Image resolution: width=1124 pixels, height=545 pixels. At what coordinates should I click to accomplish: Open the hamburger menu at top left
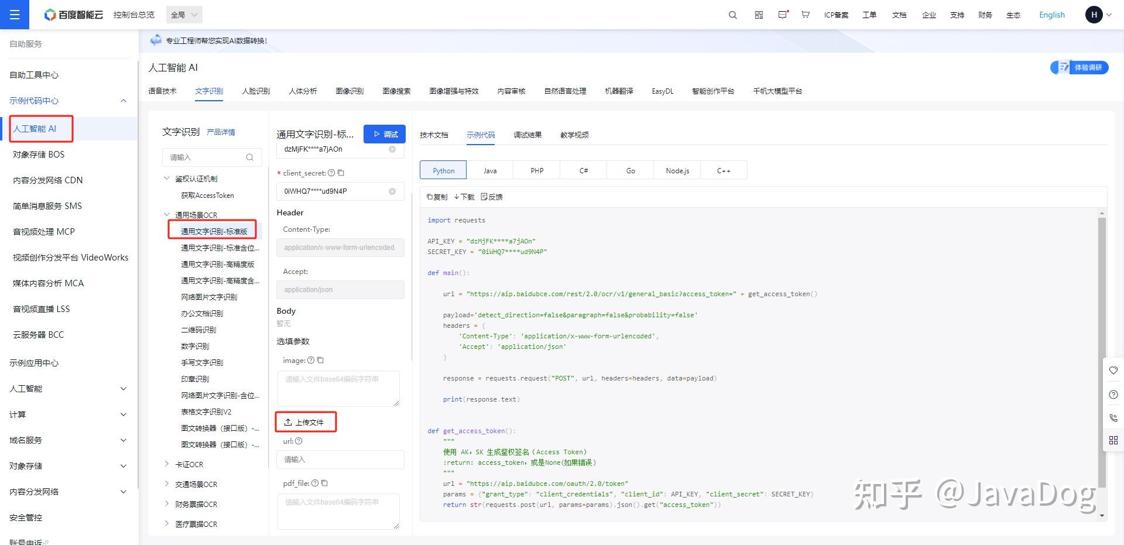[15, 15]
